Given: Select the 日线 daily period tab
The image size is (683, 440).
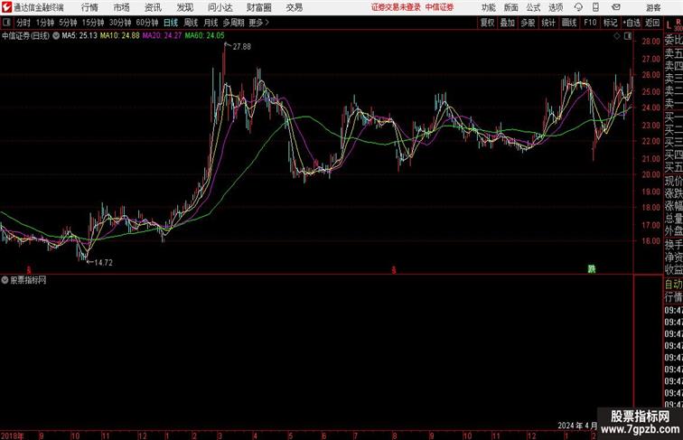Looking at the screenshot, I should 171,23.
